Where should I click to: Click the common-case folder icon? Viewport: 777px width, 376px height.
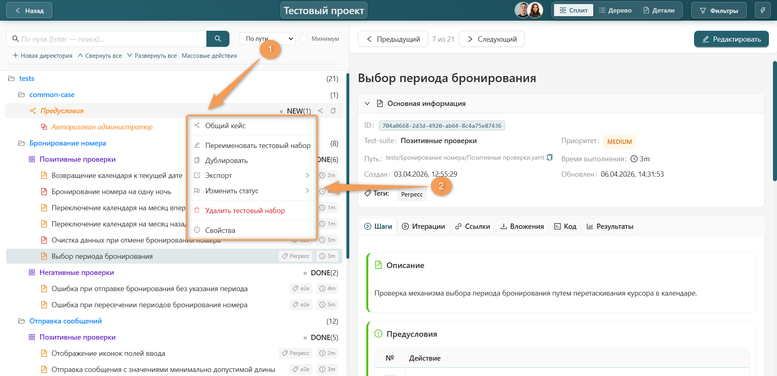[x=22, y=95]
